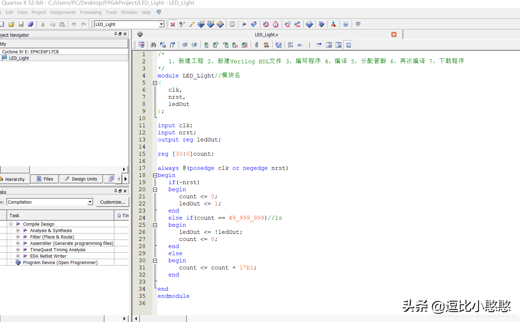Collapse code fold at line 5
The image size is (520, 322).
(x=155, y=83)
